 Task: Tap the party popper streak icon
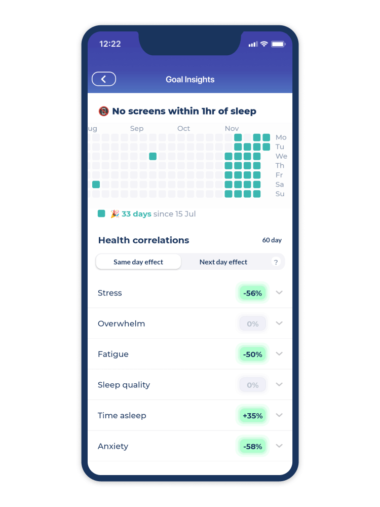(x=115, y=214)
